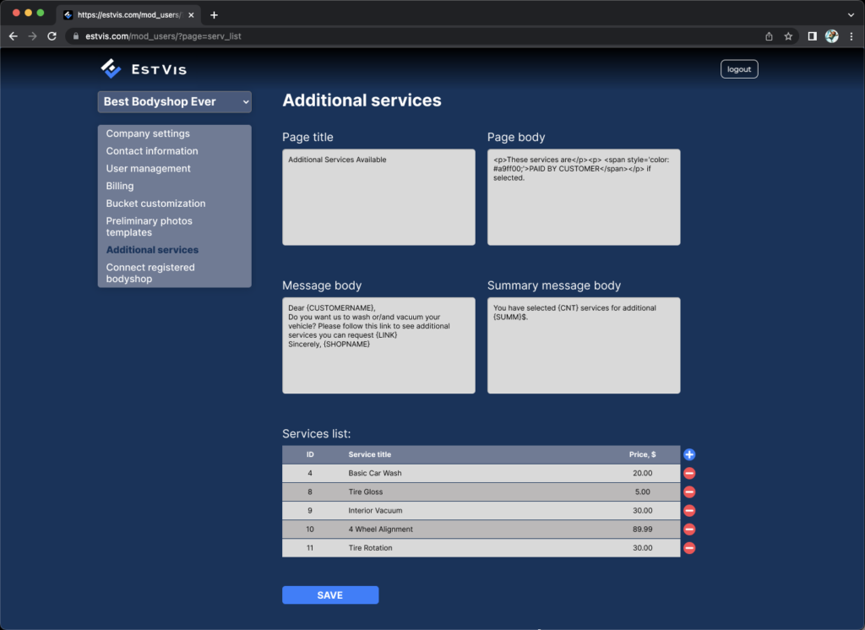Bookmark this page with star icon

coord(788,36)
